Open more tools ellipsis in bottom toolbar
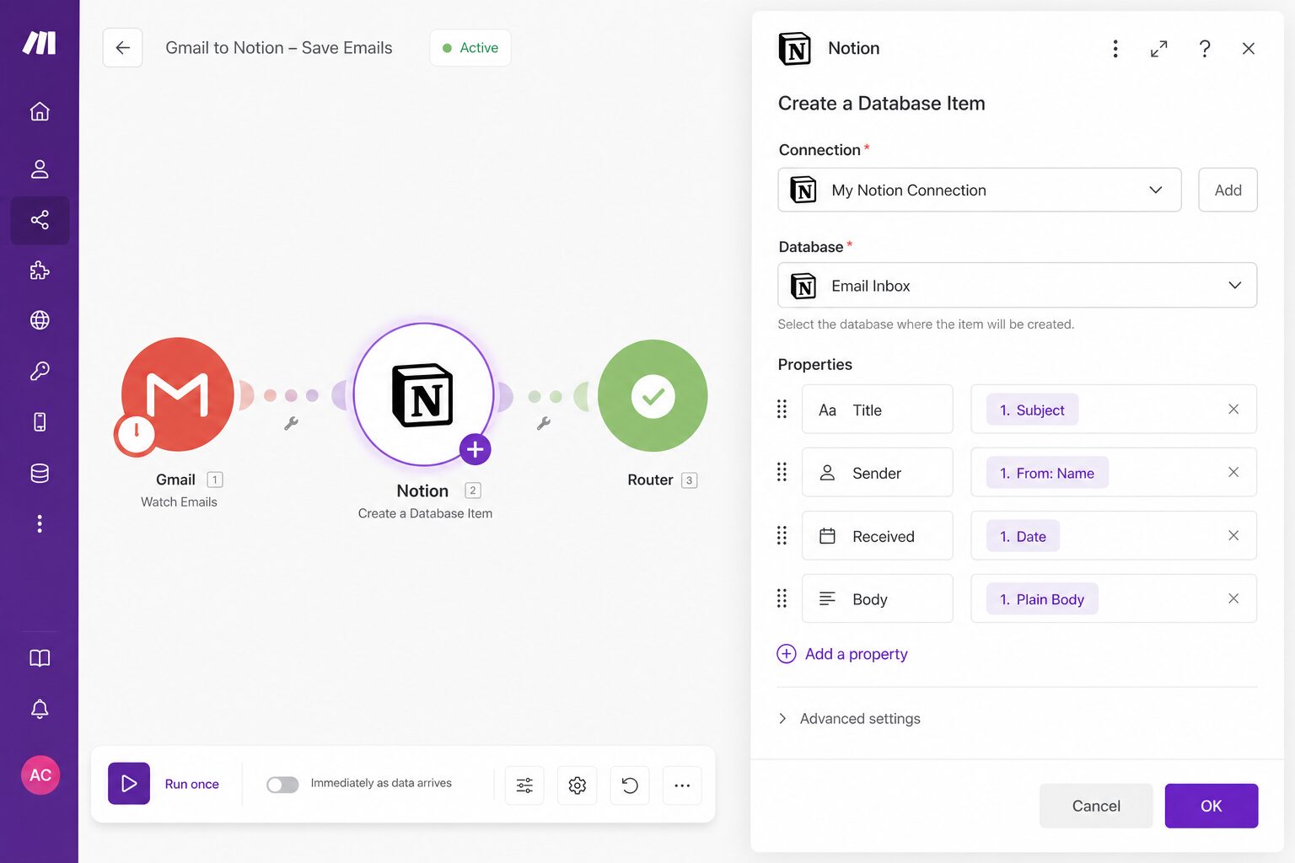Screen dimensions: 1295x863 pyautogui.click(x=682, y=785)
